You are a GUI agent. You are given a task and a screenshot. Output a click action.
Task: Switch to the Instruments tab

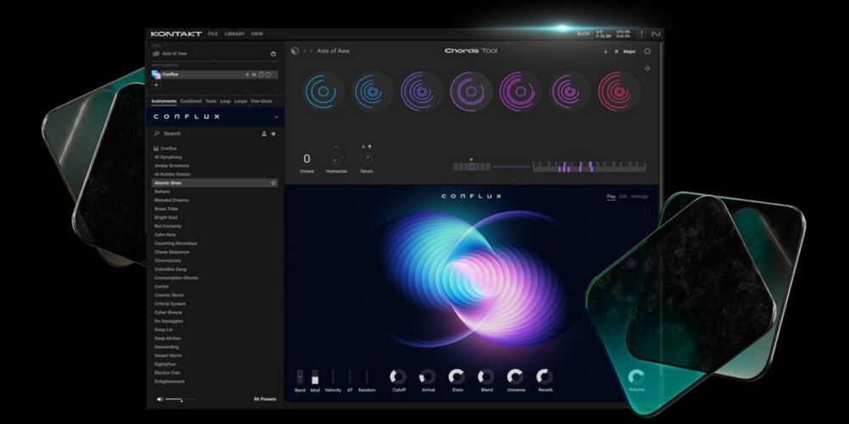coord(164,101)
